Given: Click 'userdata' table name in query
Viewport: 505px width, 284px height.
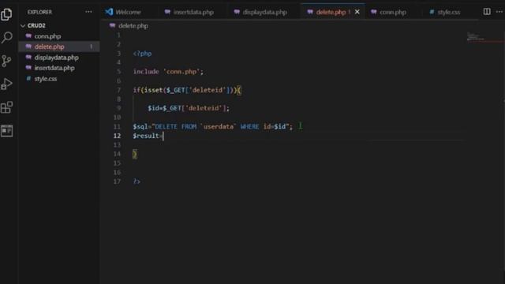Looking at the screenshot, I should coord(219,126).
